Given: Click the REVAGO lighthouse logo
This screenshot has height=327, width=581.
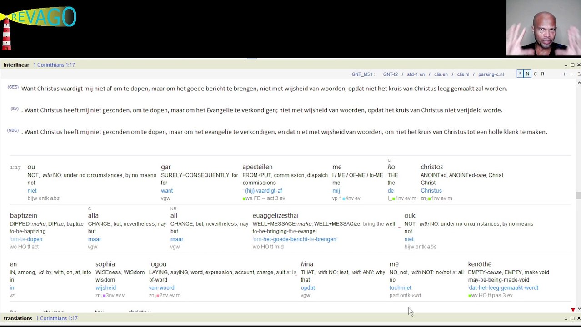Looking at the screenshot, I should pos(38,27).
